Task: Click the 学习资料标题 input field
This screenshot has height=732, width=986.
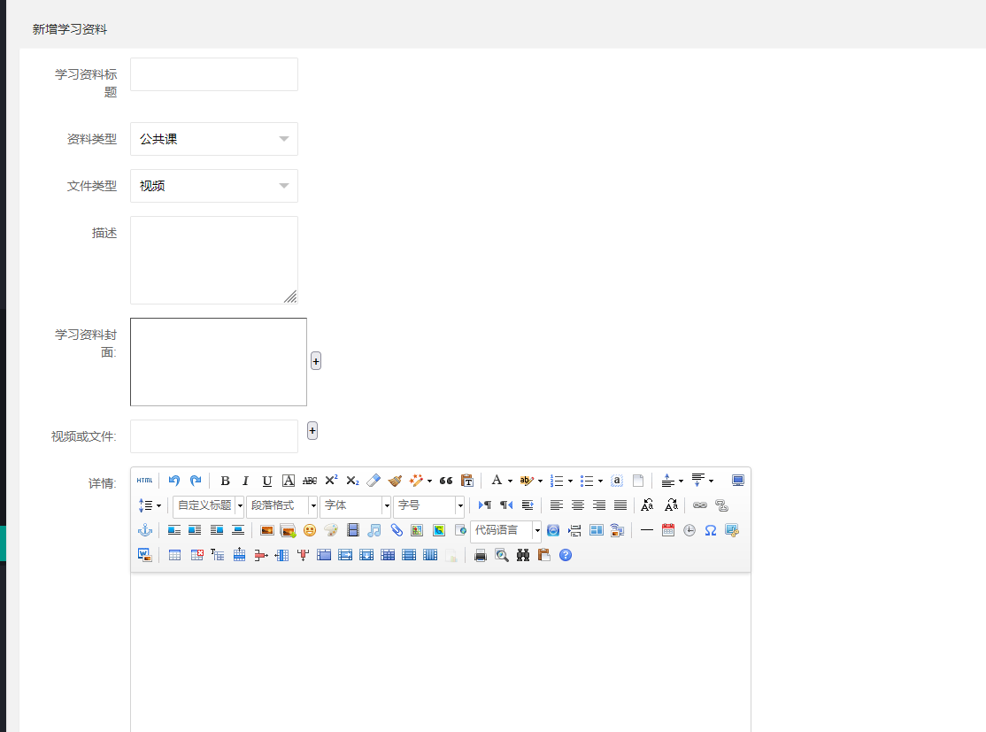Action: [x=214, y=74]
